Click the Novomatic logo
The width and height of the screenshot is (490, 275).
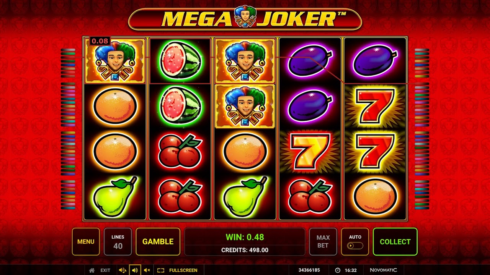coord(383,270)
